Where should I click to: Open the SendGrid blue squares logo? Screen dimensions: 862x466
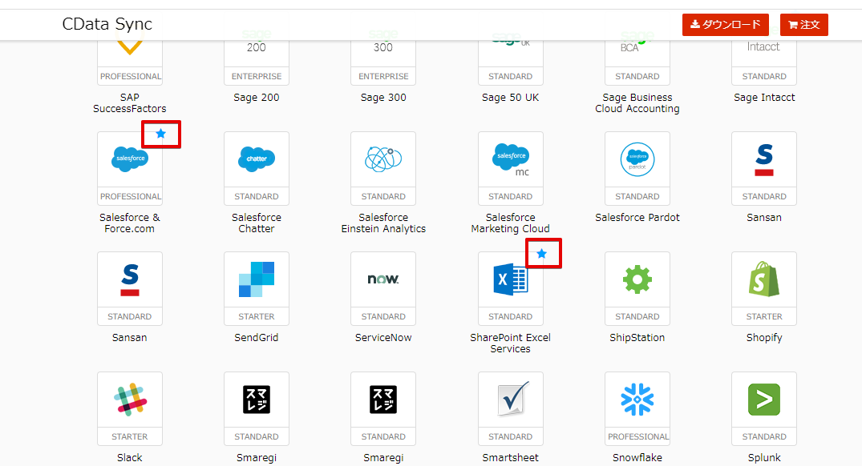click(x=257, y=279)
